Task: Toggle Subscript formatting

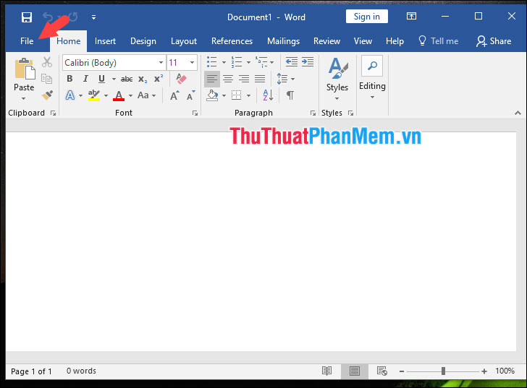Action: pos(143,79)
